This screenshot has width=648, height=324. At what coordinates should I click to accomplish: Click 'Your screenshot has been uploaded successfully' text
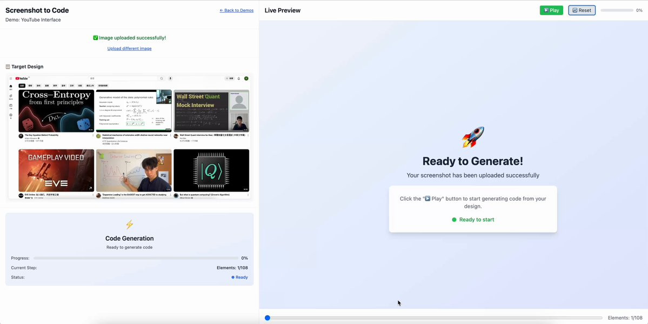473,175
